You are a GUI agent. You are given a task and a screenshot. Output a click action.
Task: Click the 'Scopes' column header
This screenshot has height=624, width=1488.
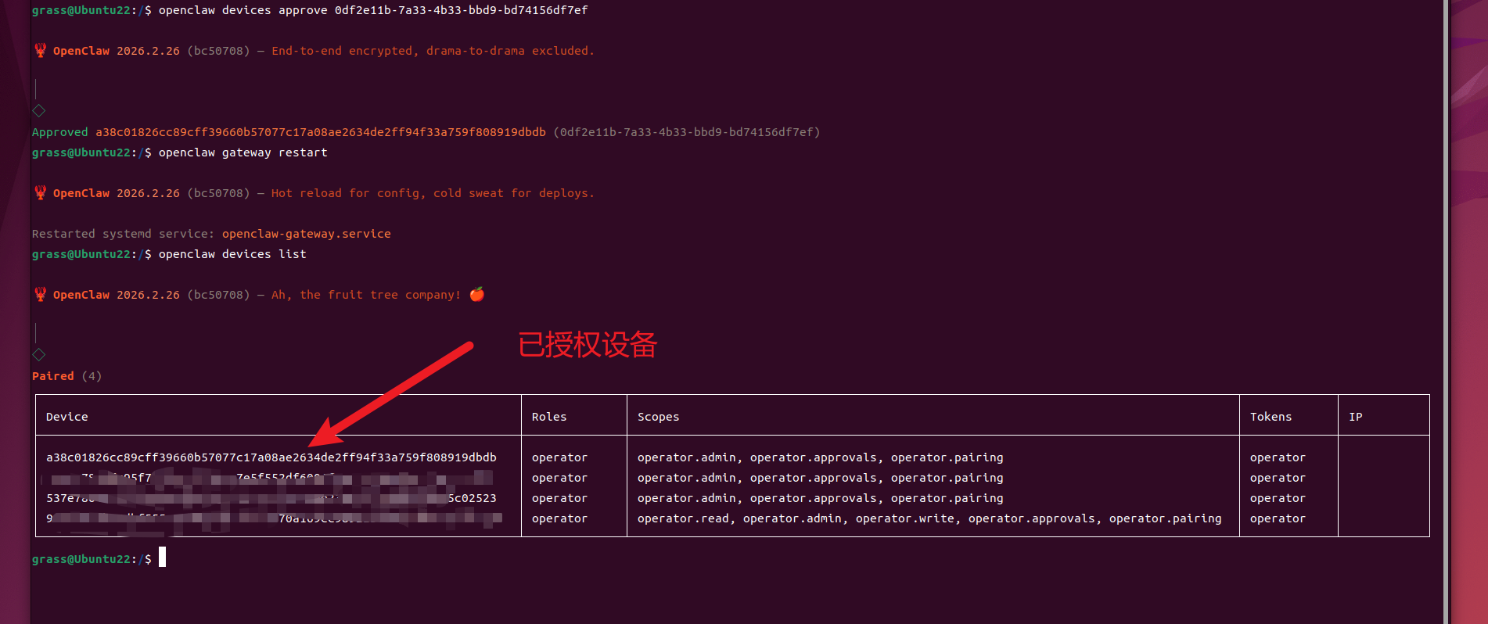pos(659,417)
